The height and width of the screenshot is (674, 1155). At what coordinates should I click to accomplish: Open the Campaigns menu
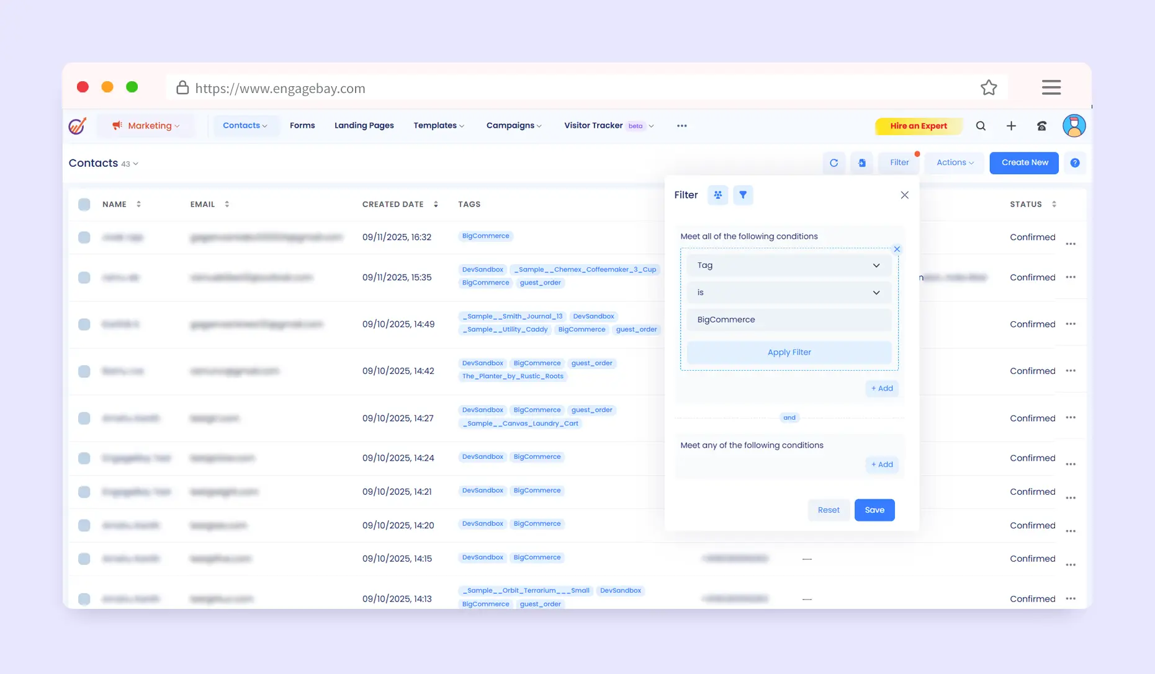tap(513, 126)
